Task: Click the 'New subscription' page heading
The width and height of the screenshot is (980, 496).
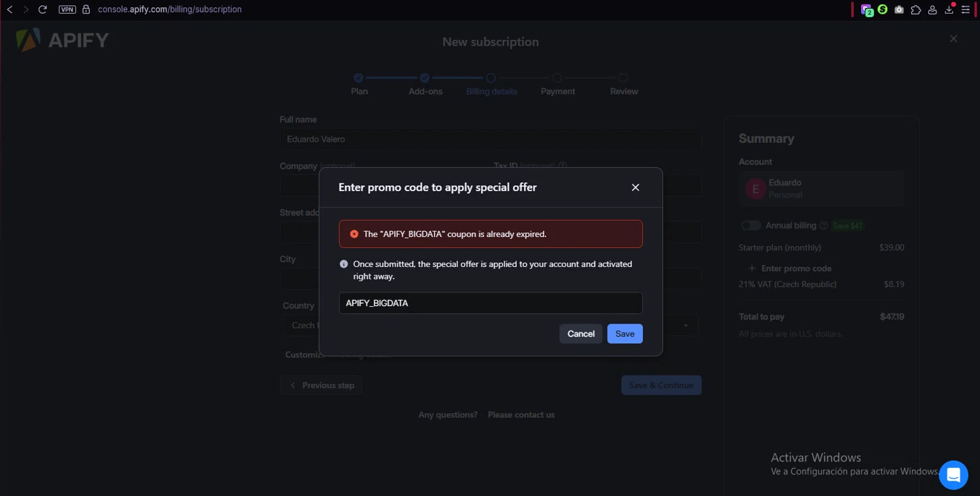Action: [491, 42]
